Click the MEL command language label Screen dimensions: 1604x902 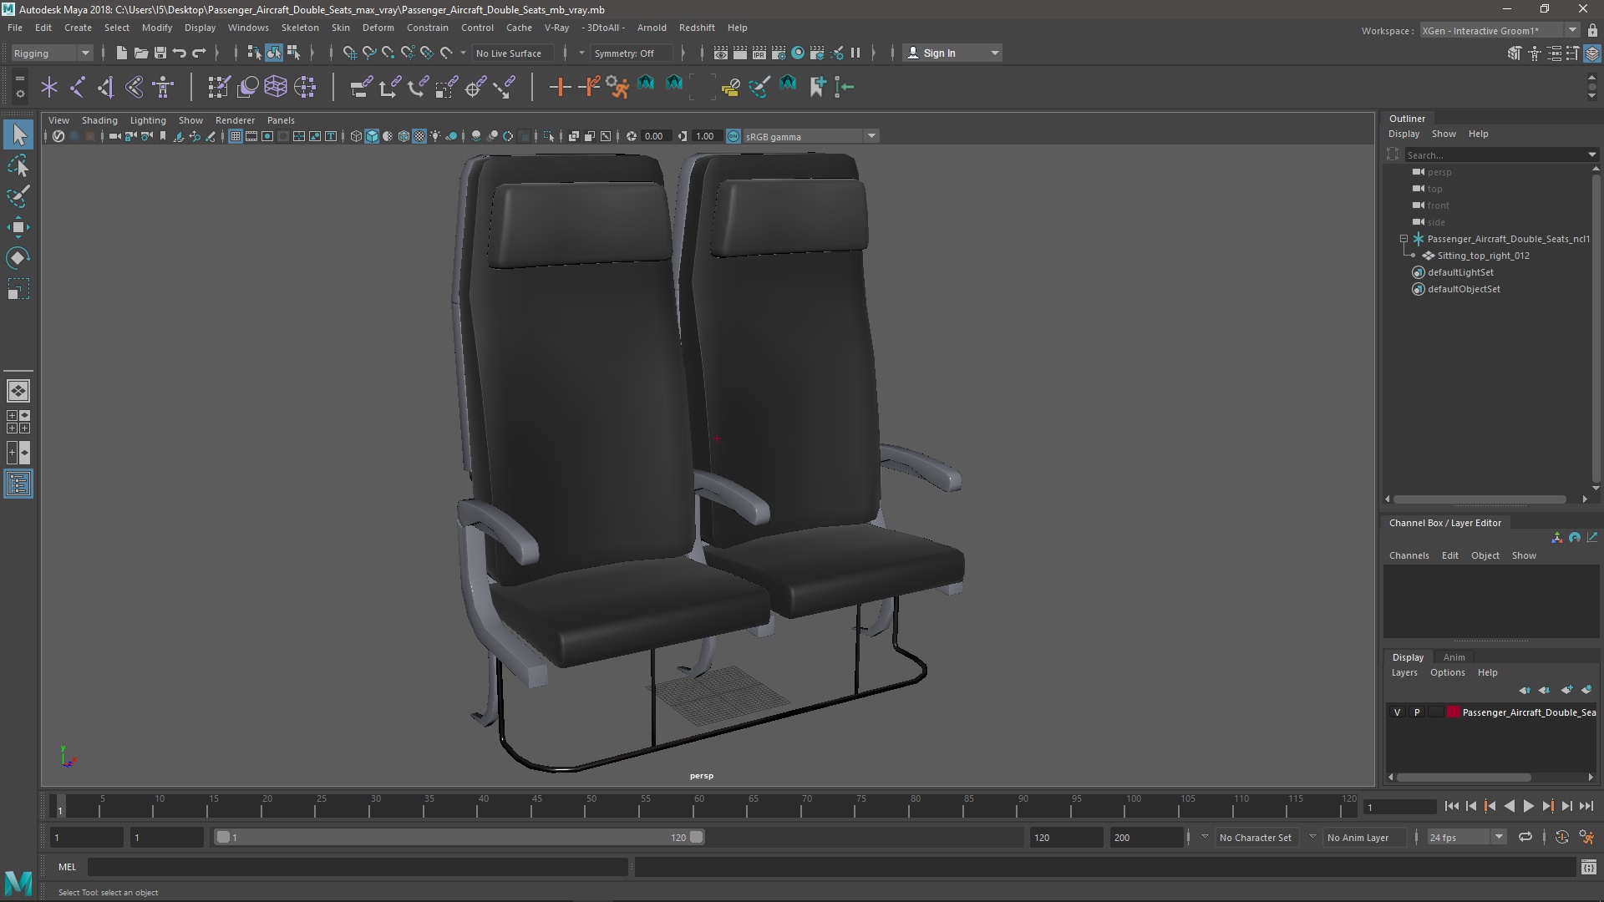tap(67, 867)
